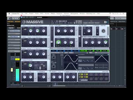The image size is (133, 100).
Task: Open the MIDI menu in Cubase
Action: point(42,14)
